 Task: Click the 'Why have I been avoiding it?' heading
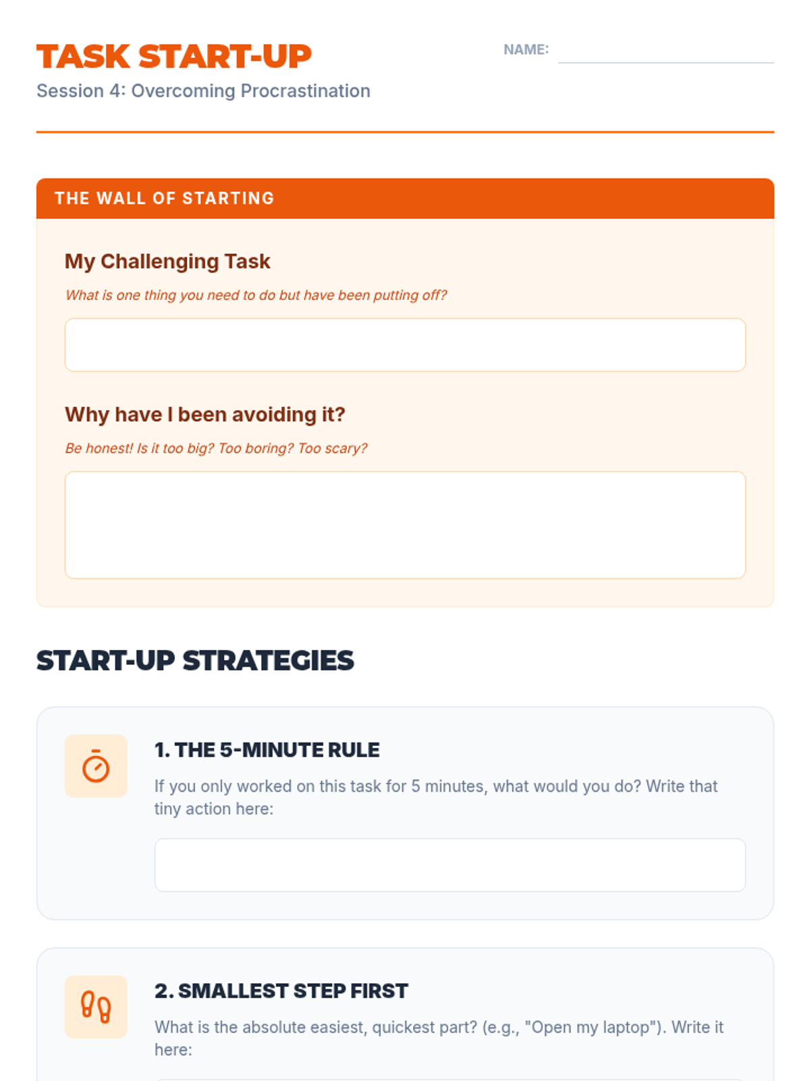205,414
